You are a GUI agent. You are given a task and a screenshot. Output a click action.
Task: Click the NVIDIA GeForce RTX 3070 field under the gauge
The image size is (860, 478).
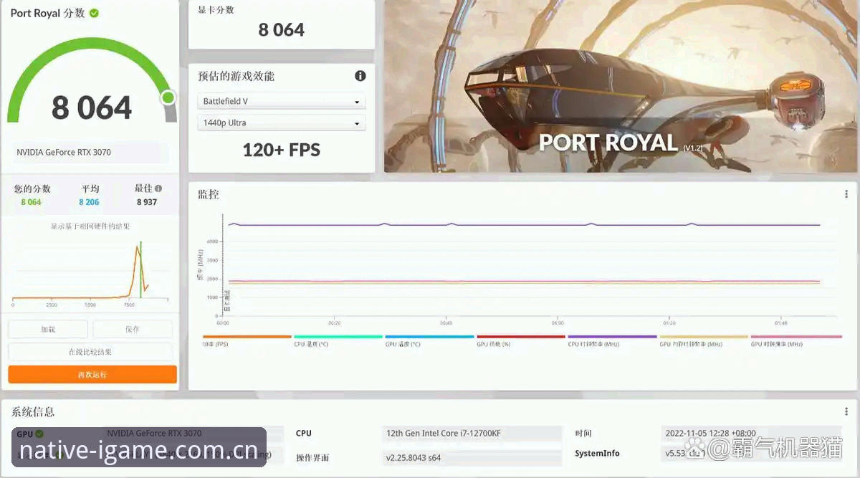point(90,153)
